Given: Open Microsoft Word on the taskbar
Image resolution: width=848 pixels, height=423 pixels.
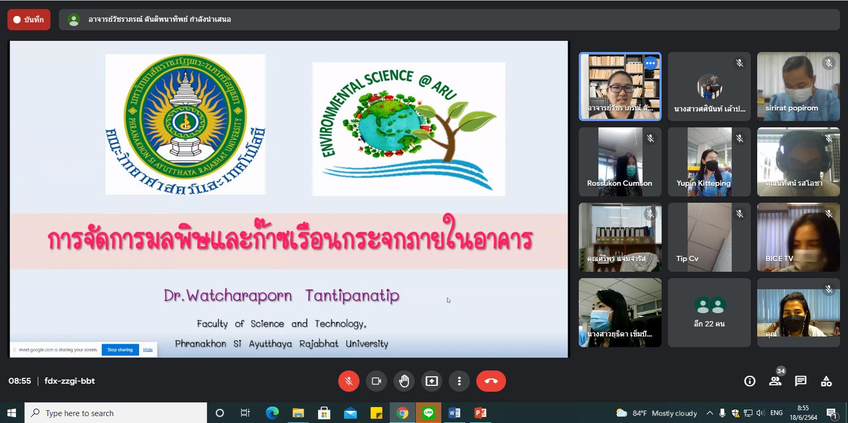Looking at the screenshot, I should click(454, 413).
